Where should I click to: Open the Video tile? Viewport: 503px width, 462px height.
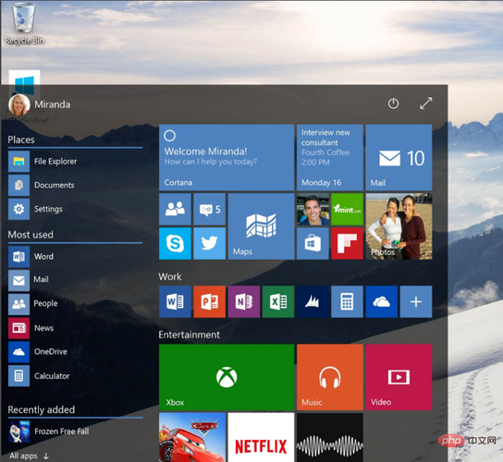(x=399, y=377)
